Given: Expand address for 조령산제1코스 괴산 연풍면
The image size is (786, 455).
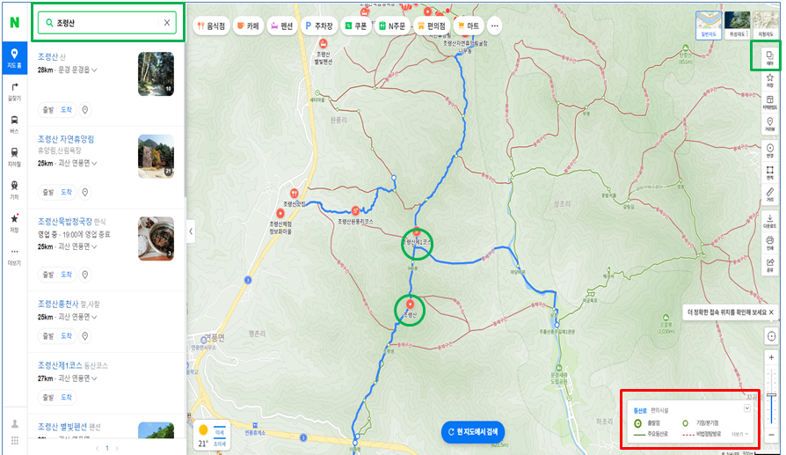Looking at the screenshot, I should click(x=94, y=378).
